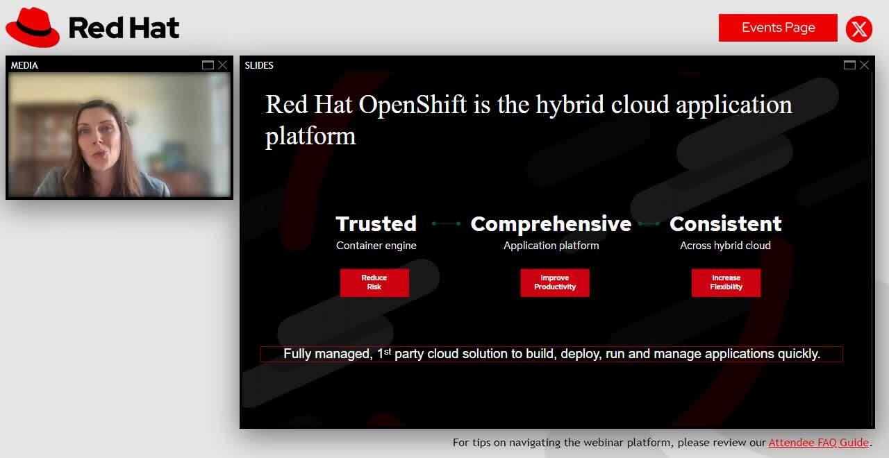Click the Improve Productivity red box

(555, 282)
